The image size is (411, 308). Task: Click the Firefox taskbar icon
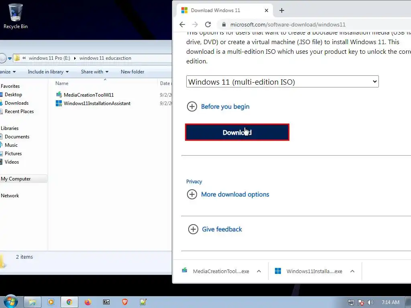(x=88, y=302)
